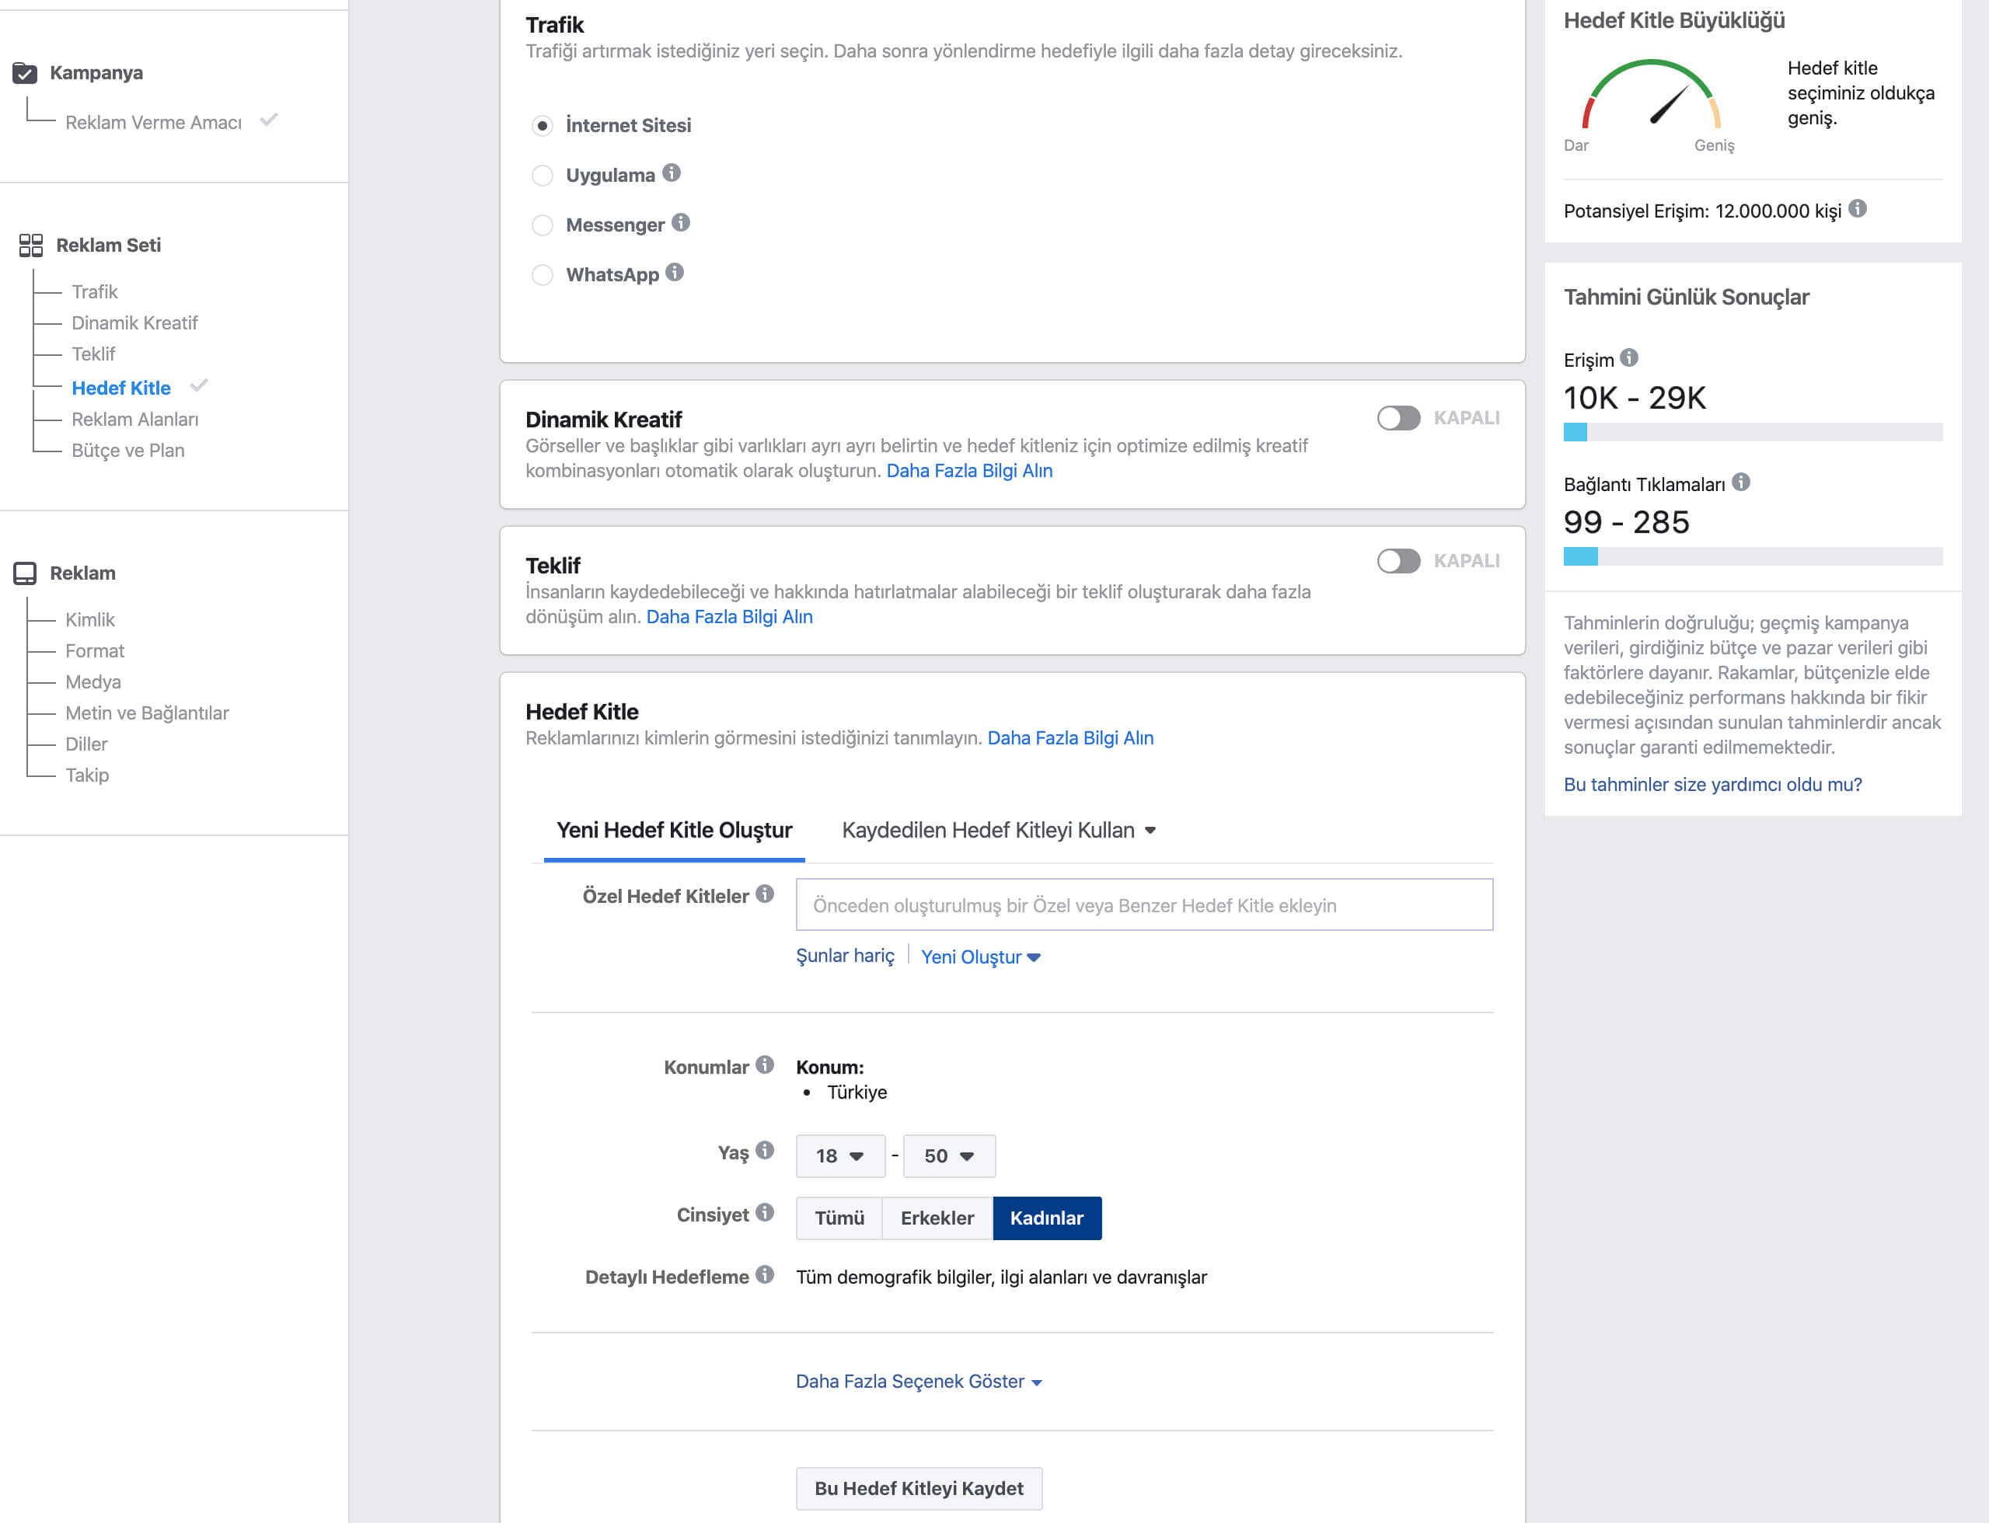Click the Reklam Seti grid icon
Image resolution: width=1989 pixels, height=1523 pixels.
pos(31,245)
